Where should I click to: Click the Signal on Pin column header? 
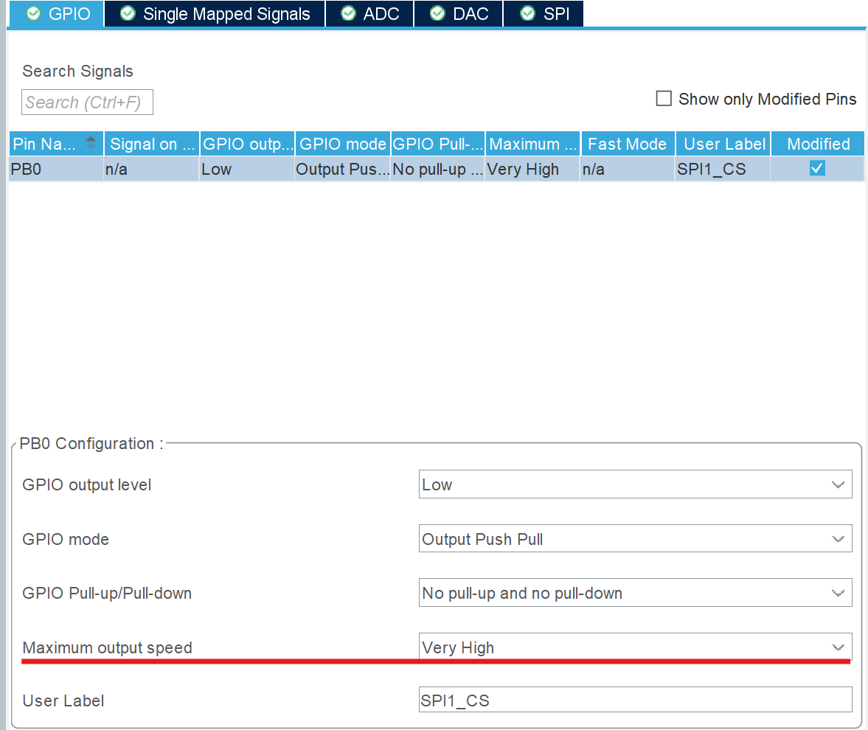point(152,144)
